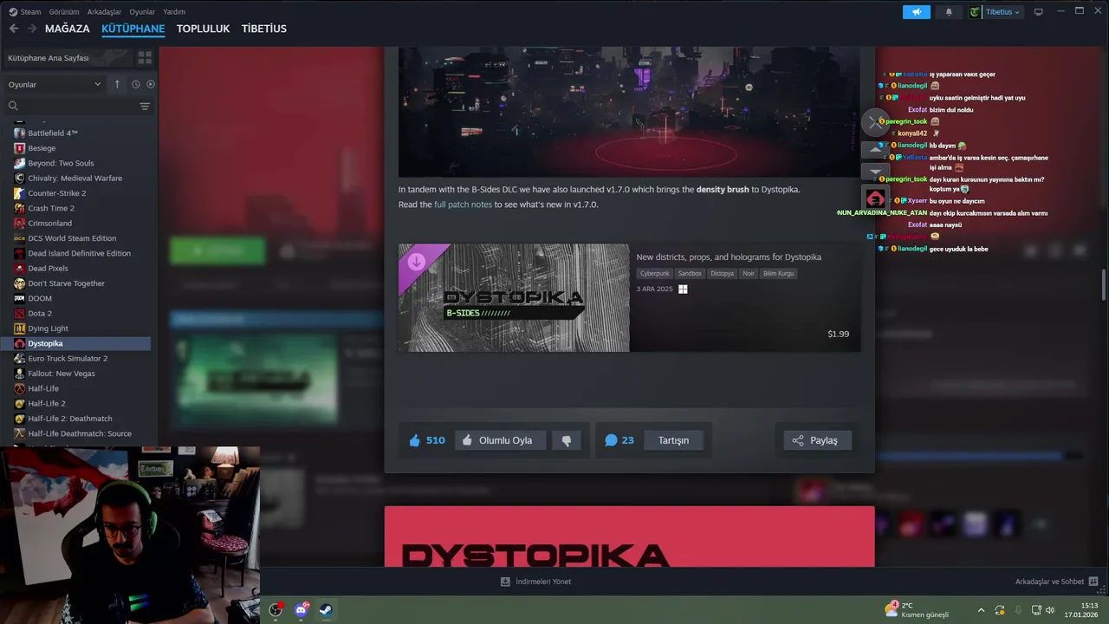Open Steam taskbar icon
This screenshot has height=624, width=1109.
(326, 610)
